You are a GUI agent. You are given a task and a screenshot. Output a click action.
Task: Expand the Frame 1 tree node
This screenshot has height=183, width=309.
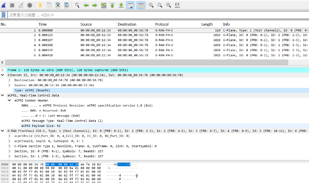pos(3,70)
